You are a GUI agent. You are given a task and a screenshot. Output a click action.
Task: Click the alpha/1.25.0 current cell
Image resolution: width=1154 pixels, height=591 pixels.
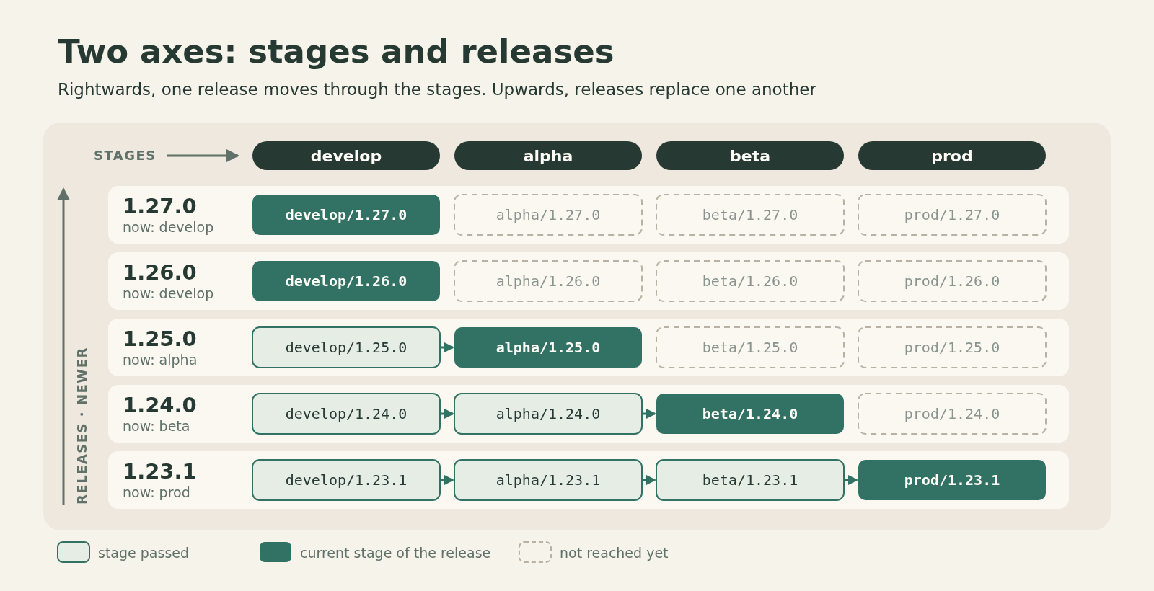tap(548, 347)
